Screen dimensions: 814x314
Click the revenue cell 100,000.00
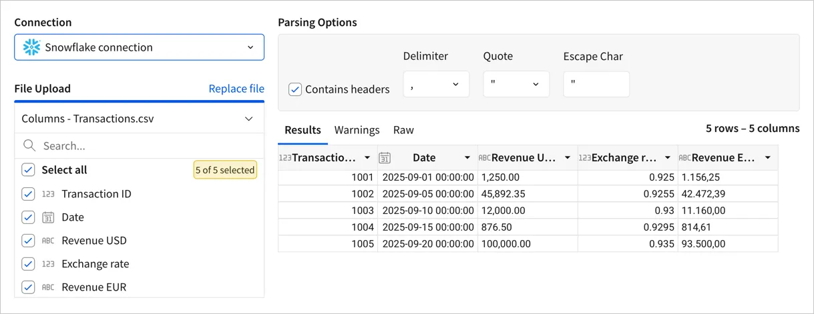(528, 244)
